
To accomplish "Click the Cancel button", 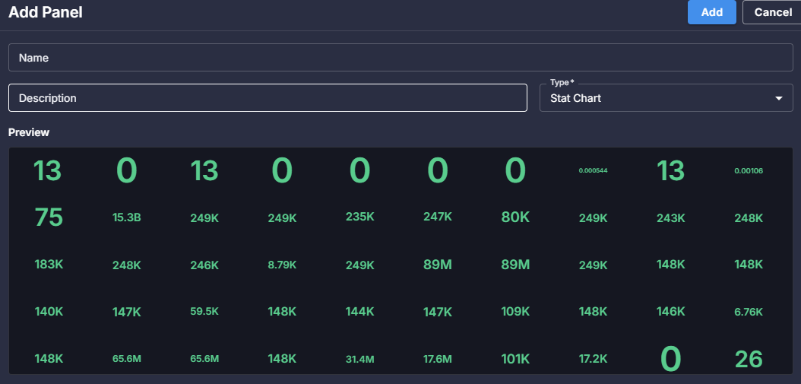I will coord(773,12).
